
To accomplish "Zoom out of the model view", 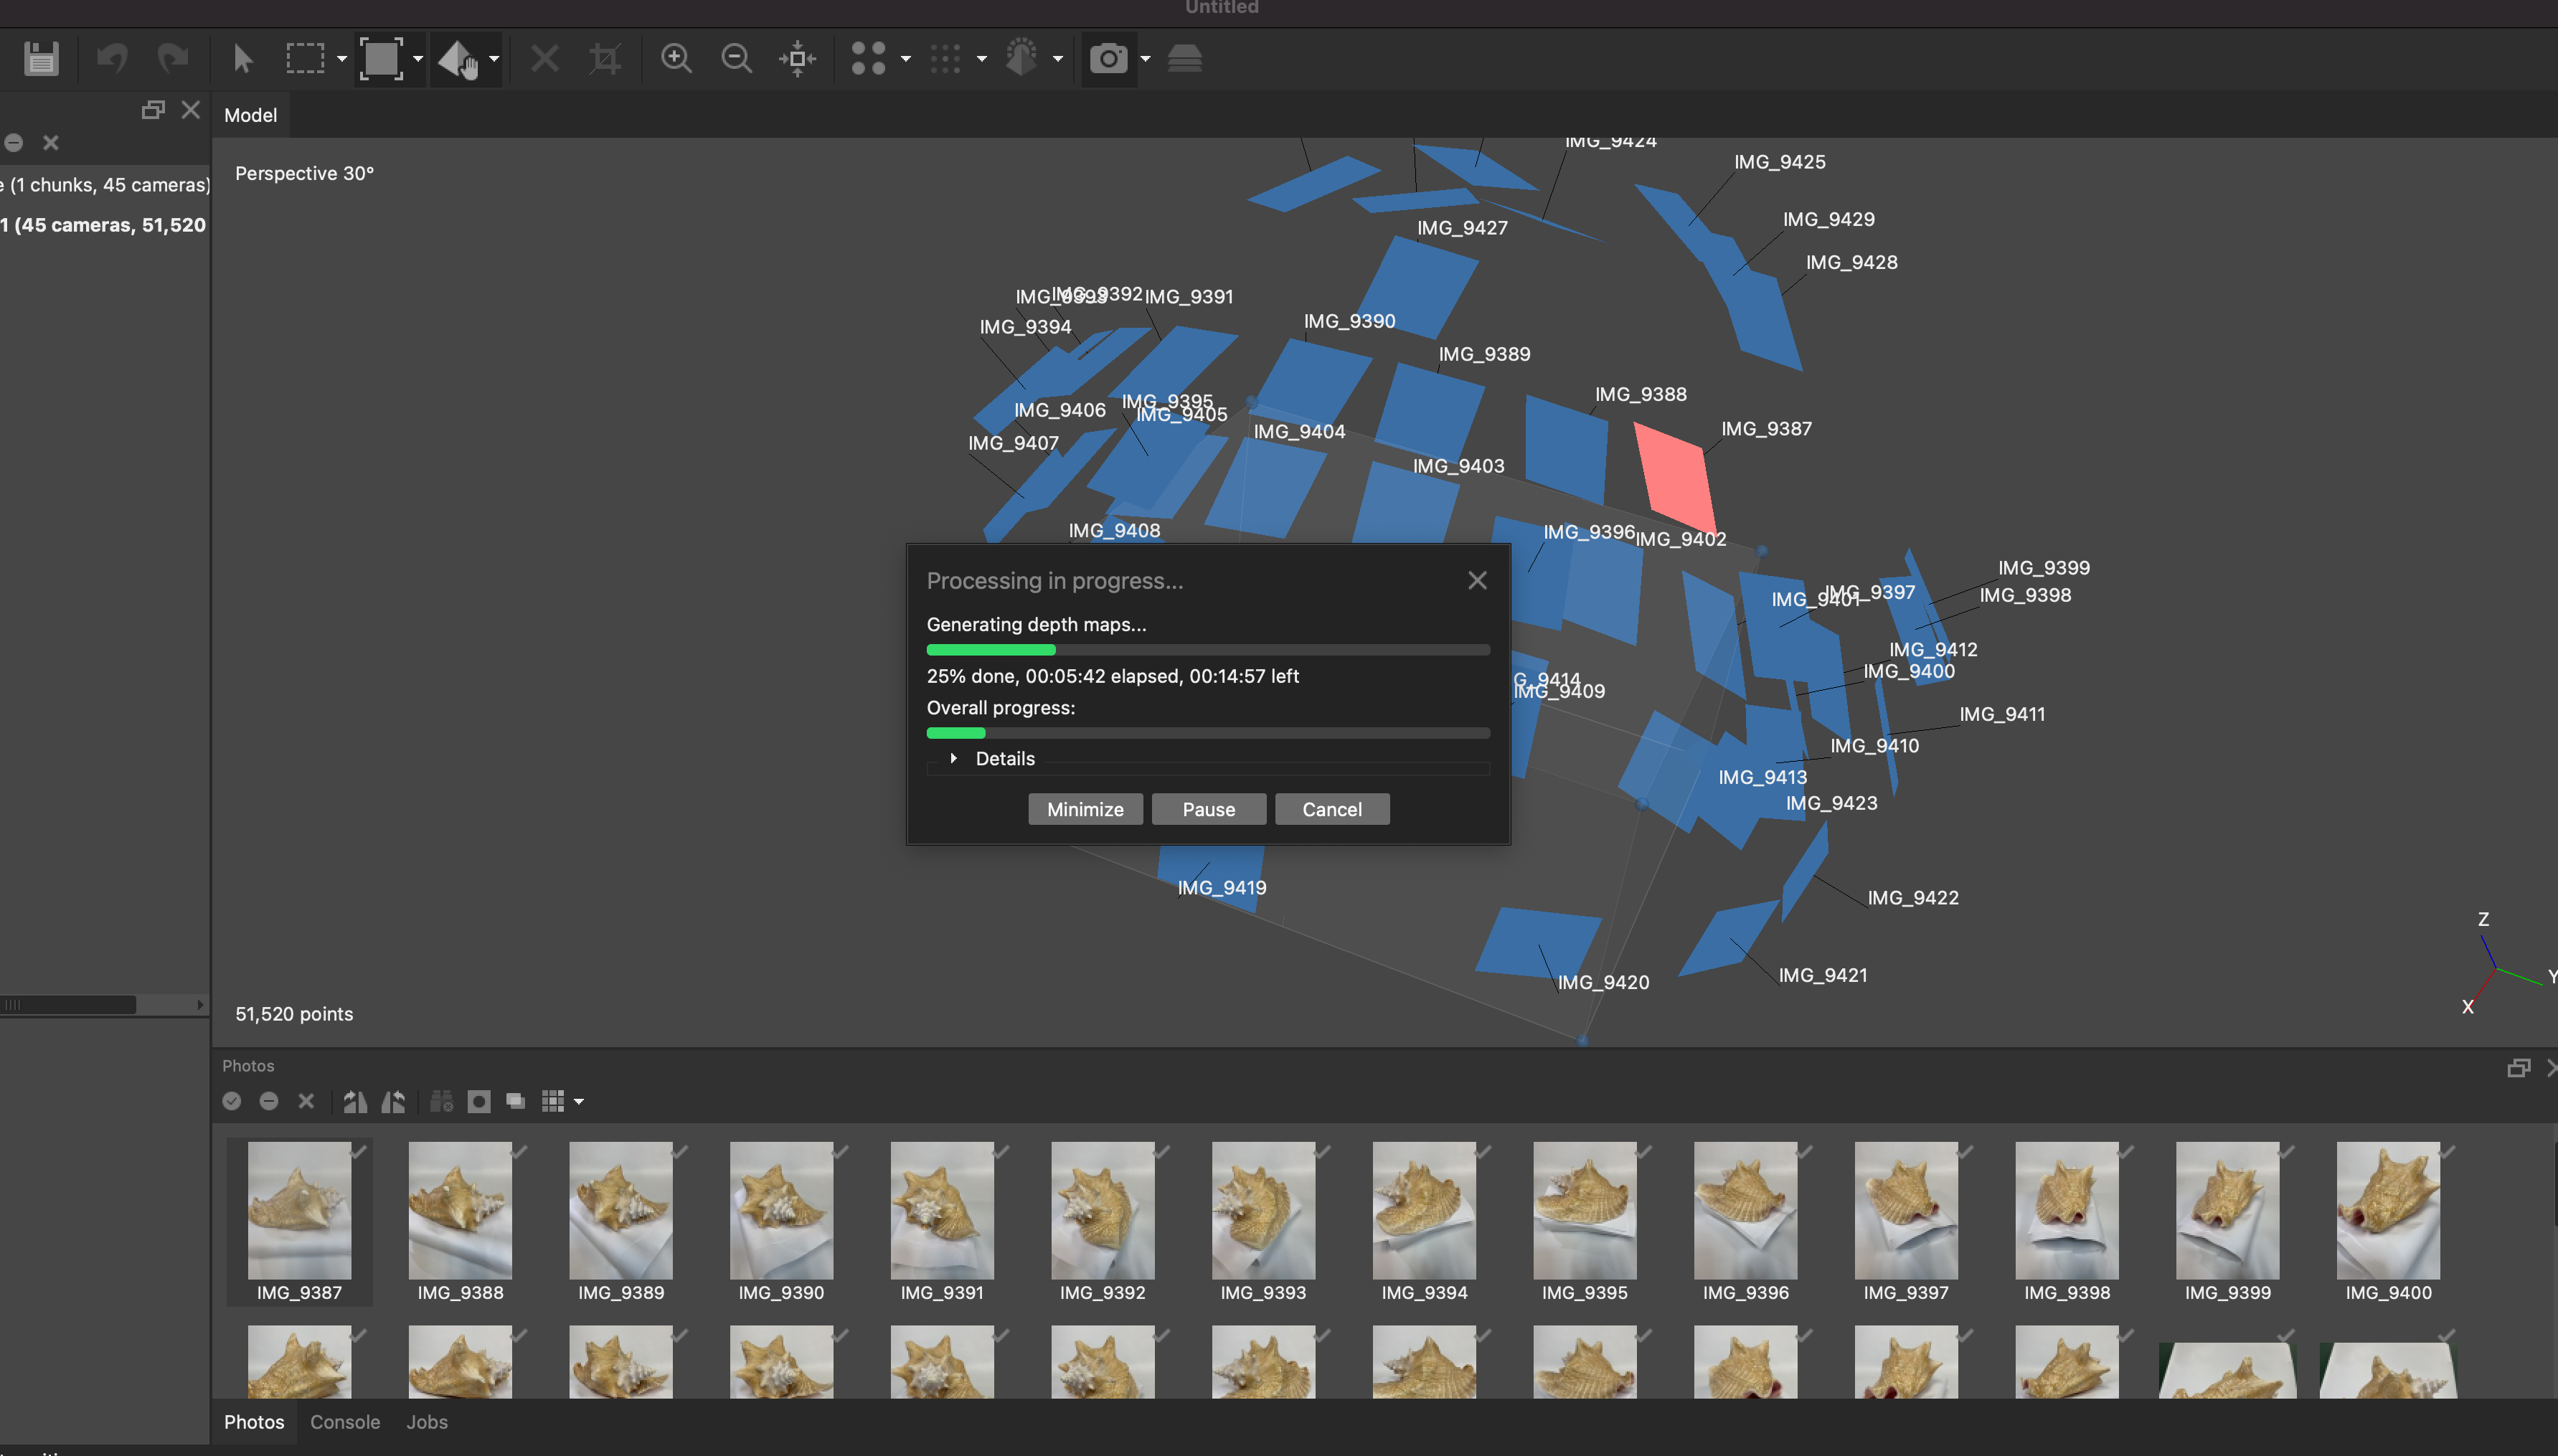I will coord(737,59).
